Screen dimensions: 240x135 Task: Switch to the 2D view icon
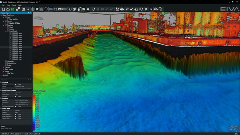tap(24, 9)
